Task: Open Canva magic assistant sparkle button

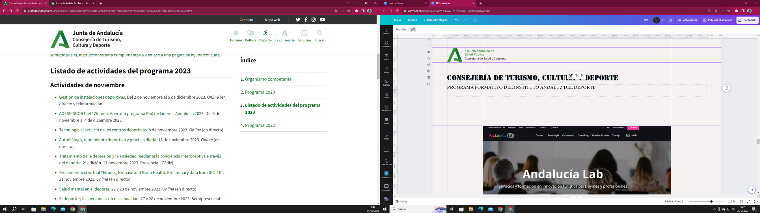Action: (752, 190)
